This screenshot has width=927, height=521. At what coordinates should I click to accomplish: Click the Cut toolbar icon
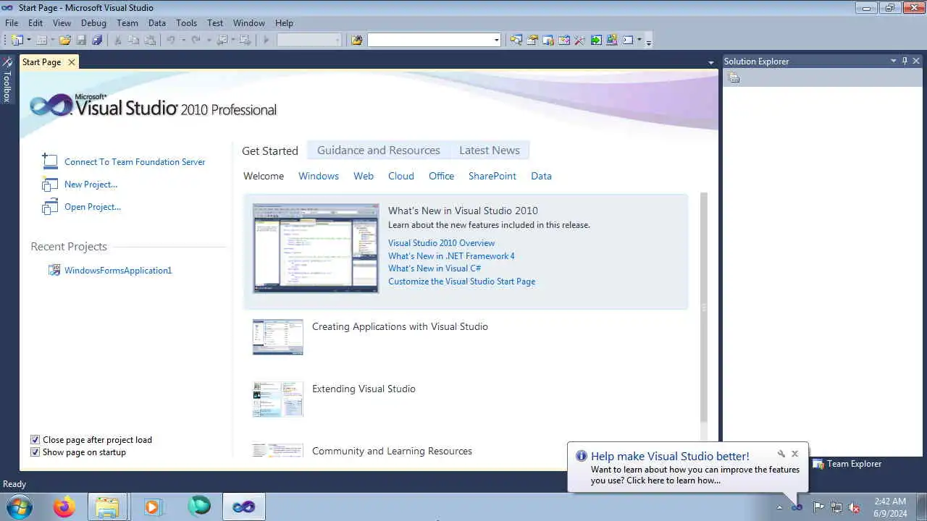(118, 41)
